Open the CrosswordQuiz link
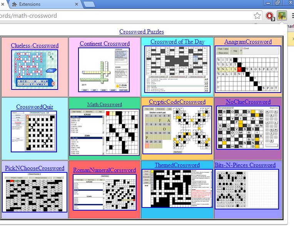 coord(35,107)
